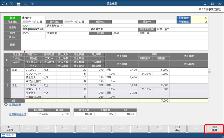Open the 債権計上 dropdown
224x138 pixels.
[44, 18]
